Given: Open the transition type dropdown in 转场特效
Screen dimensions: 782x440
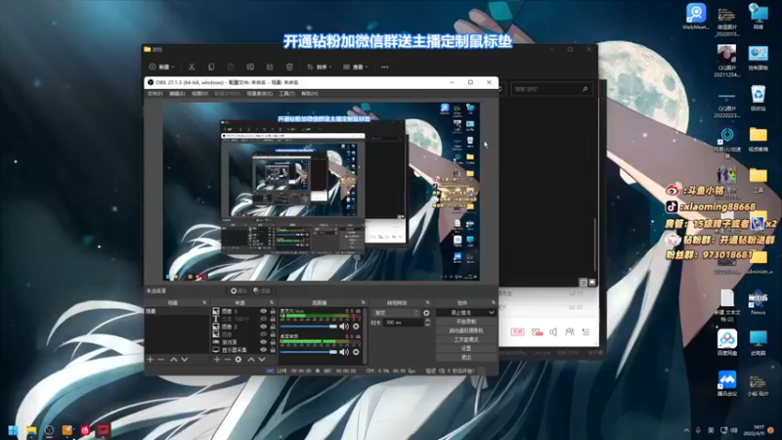Looking at the screenshot, I should click(396, 313).
